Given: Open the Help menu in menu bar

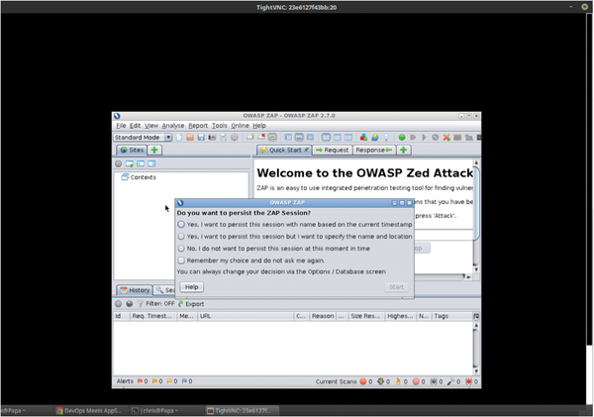Looking at the screenshot, I should 259,126.
